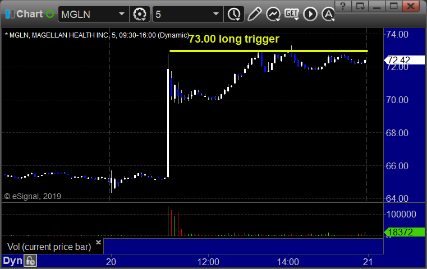427x269 pixels.
Task: Toggle the lock icon next to Dyn
Action: [x=30, y=261]
